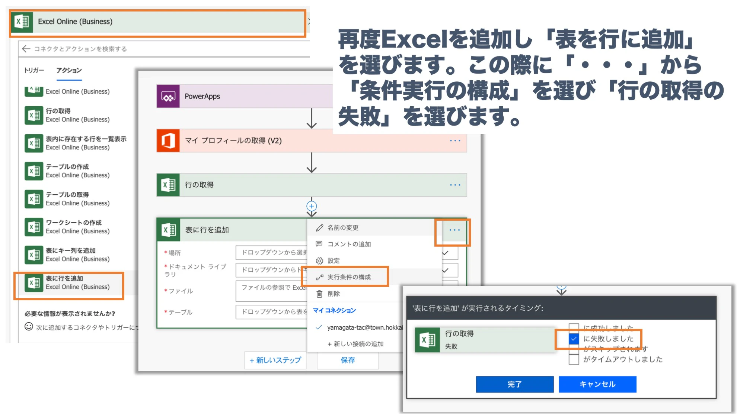Check に失敗しました checkbox
The image size is (737, 414).
(x=574, y=339)
